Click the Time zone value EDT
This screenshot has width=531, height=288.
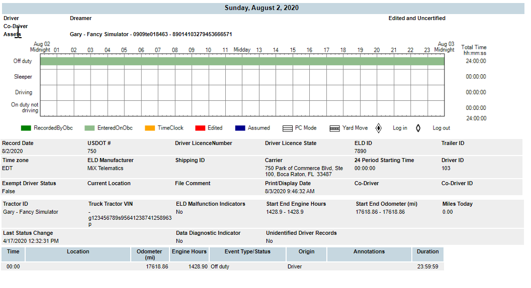pyautogui.click(x=7, y=169)
